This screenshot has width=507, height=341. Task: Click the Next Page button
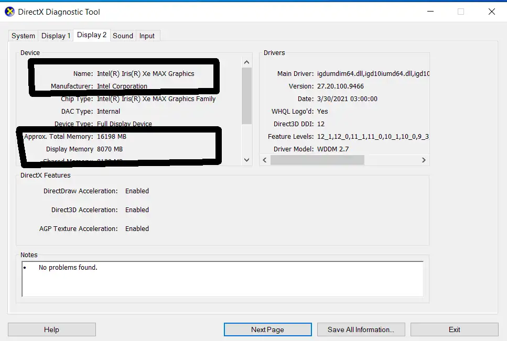268,329
